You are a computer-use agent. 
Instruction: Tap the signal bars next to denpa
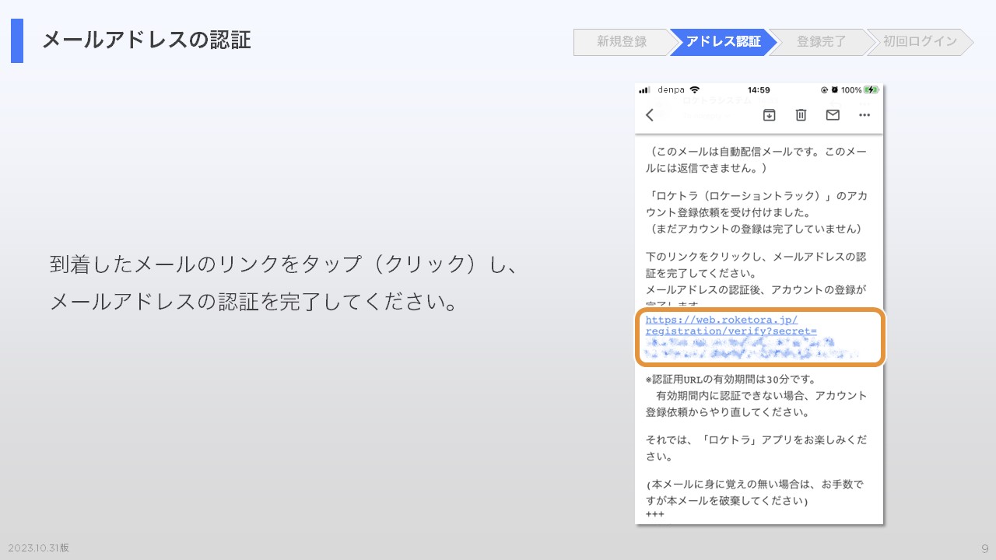[x=645, y=90]
